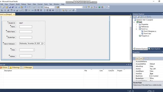Click View Class Diagram icon in Solution Explorer

coord(150,17)
